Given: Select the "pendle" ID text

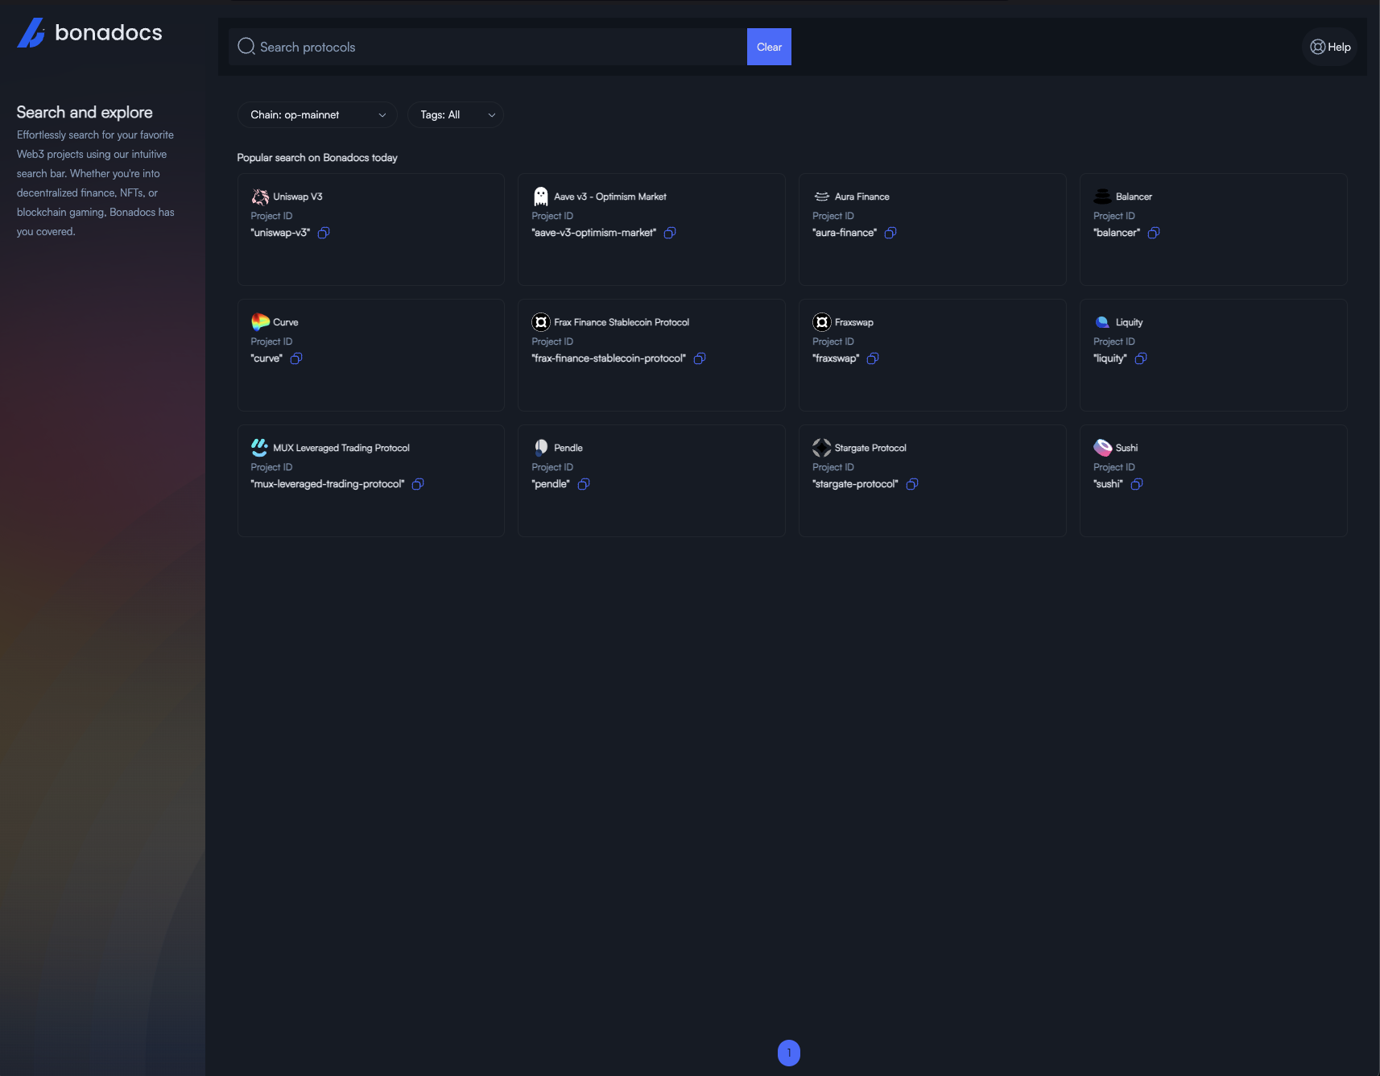Looking at the screenshot, I should click(551, 484).
